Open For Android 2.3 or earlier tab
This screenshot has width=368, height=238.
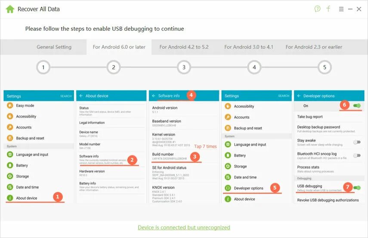point(314,47)
